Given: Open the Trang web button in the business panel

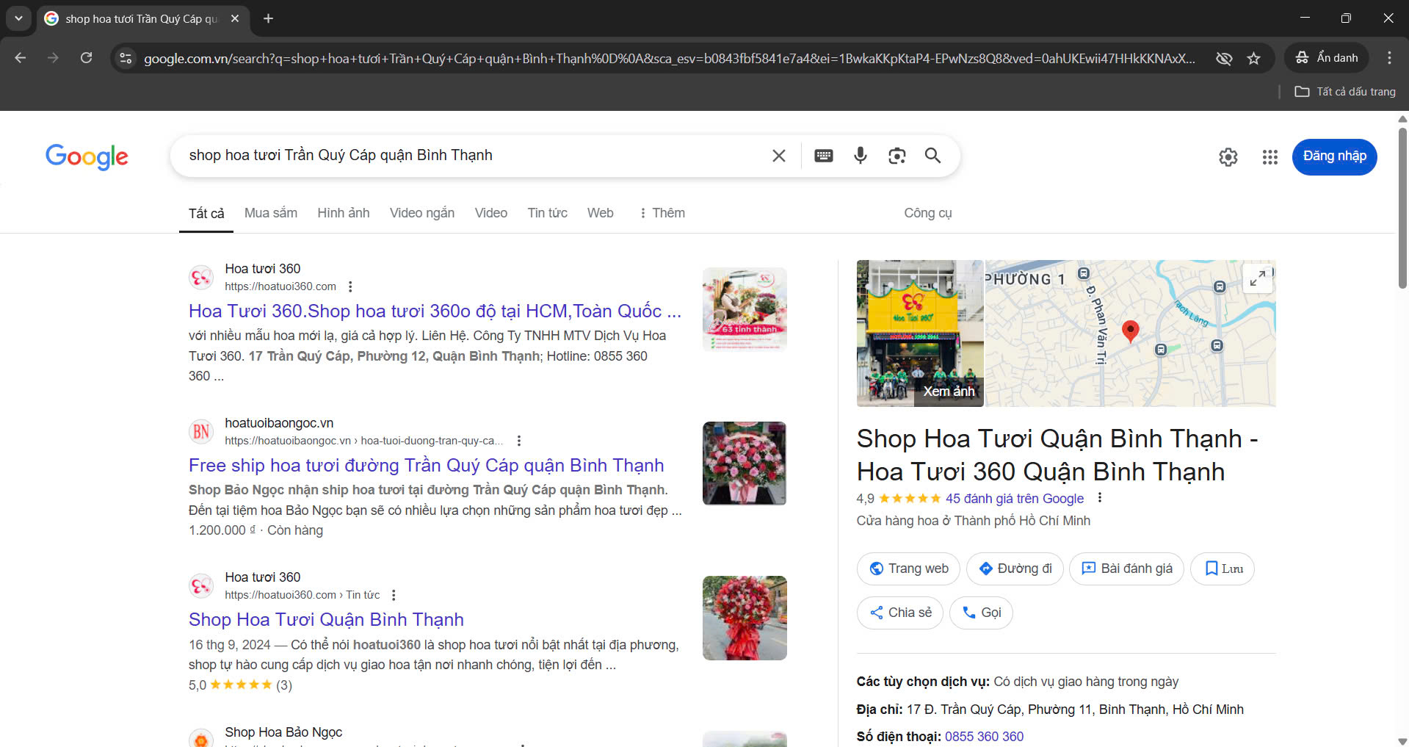Looking at the screenshot, I should pyautogui.click(x=908, y=569).
